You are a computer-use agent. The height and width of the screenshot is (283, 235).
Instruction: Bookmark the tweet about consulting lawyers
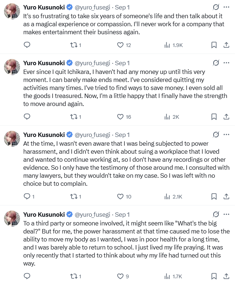click(x=214, y=197)
